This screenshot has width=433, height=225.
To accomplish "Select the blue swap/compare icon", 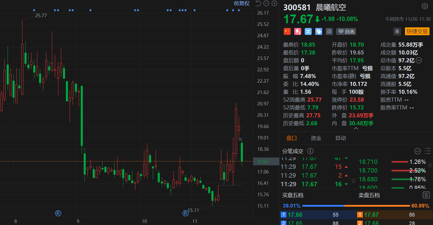I will pos(308,31).
